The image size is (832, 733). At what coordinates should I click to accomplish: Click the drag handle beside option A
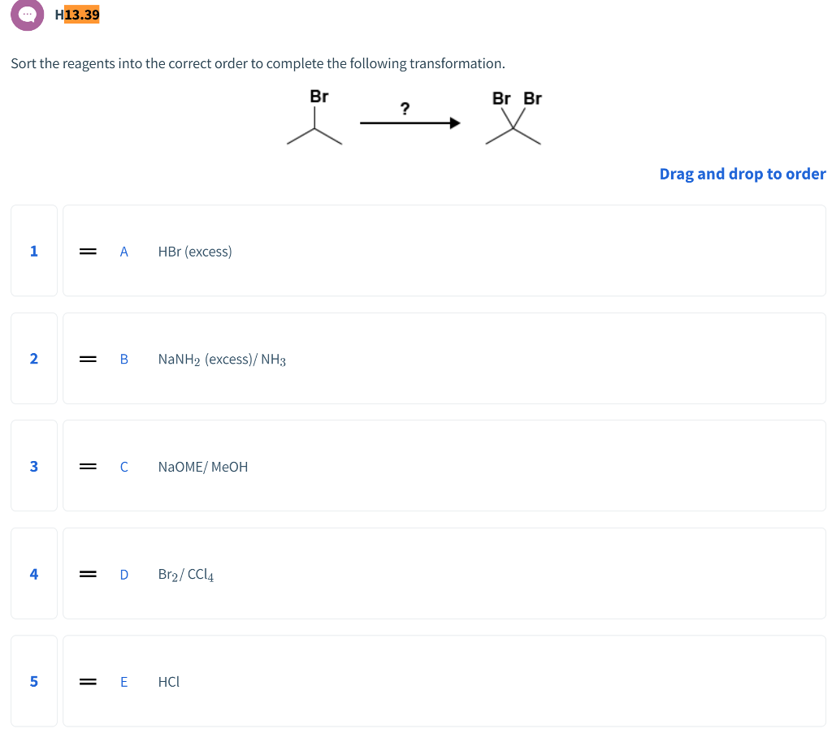click(x=87, y=251)
